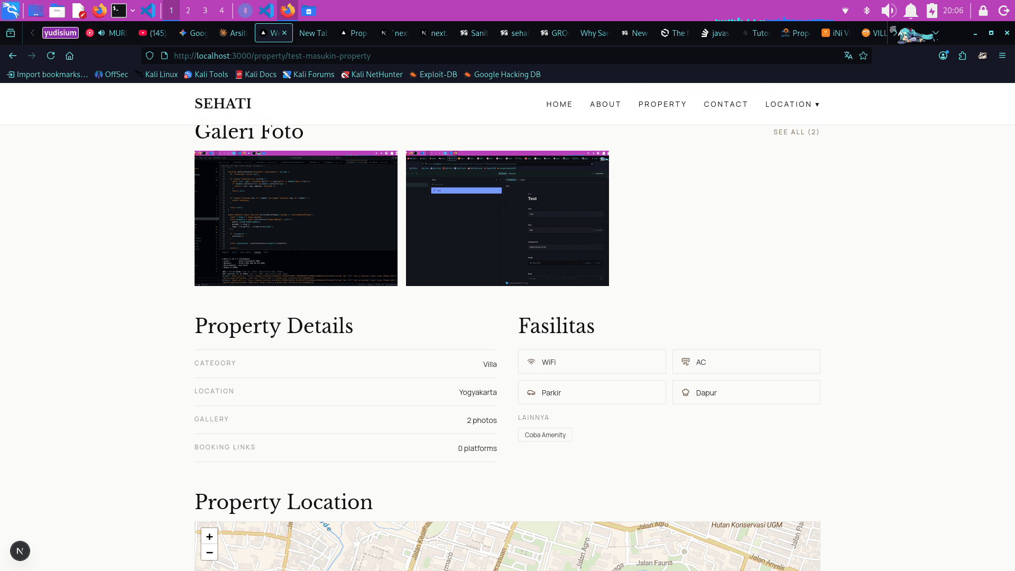1015x571 pixels.
Task: Open the Kali Tools bookmark
Action: 206,75
